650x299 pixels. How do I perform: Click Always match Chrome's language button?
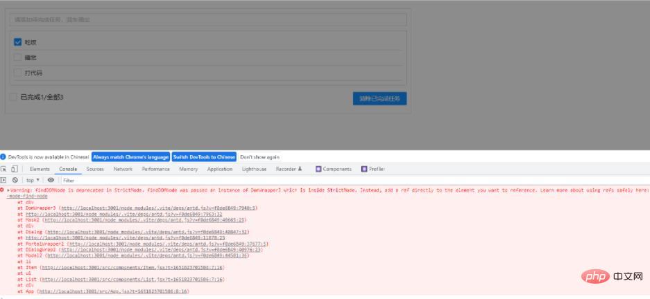click(130, 156)
